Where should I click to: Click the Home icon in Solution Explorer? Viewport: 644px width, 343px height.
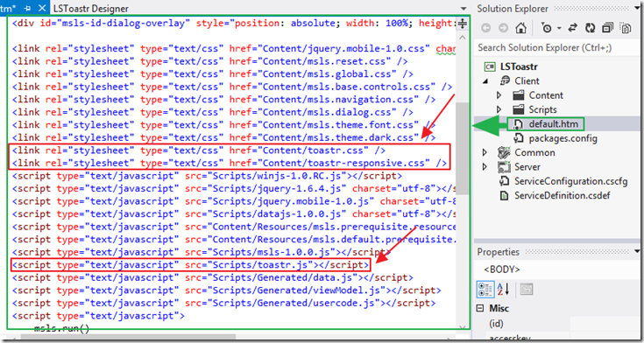[520, 28]
